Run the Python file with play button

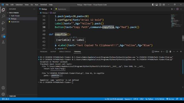click(172, 9)
